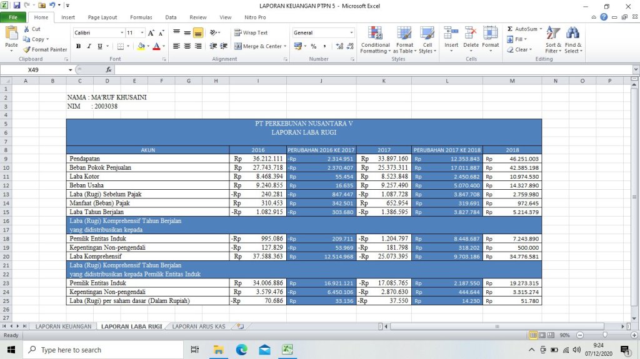Switch to the Formulas ribbon tab

[141, 17]
